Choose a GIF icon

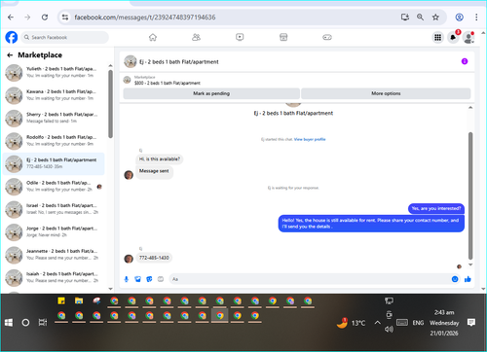click(161, 279)
